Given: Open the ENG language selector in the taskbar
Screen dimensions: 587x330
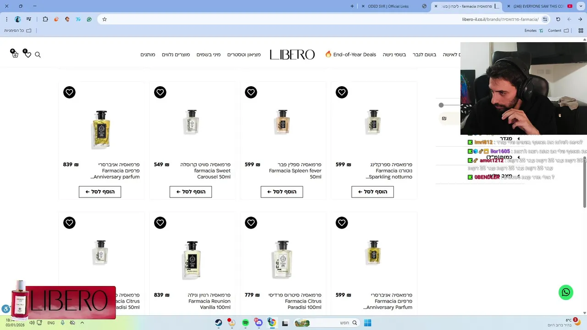Looking at the screenshot, I should 51,323.
